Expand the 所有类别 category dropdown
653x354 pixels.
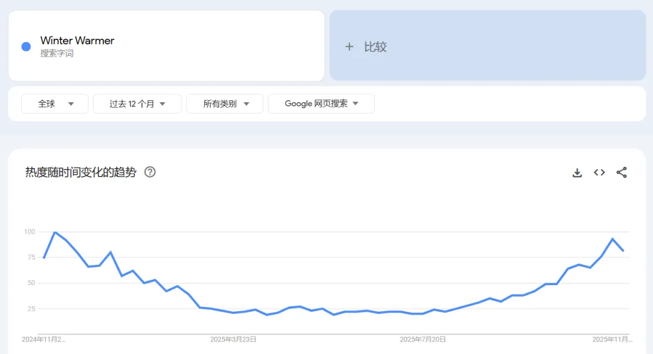coord(224,103)
